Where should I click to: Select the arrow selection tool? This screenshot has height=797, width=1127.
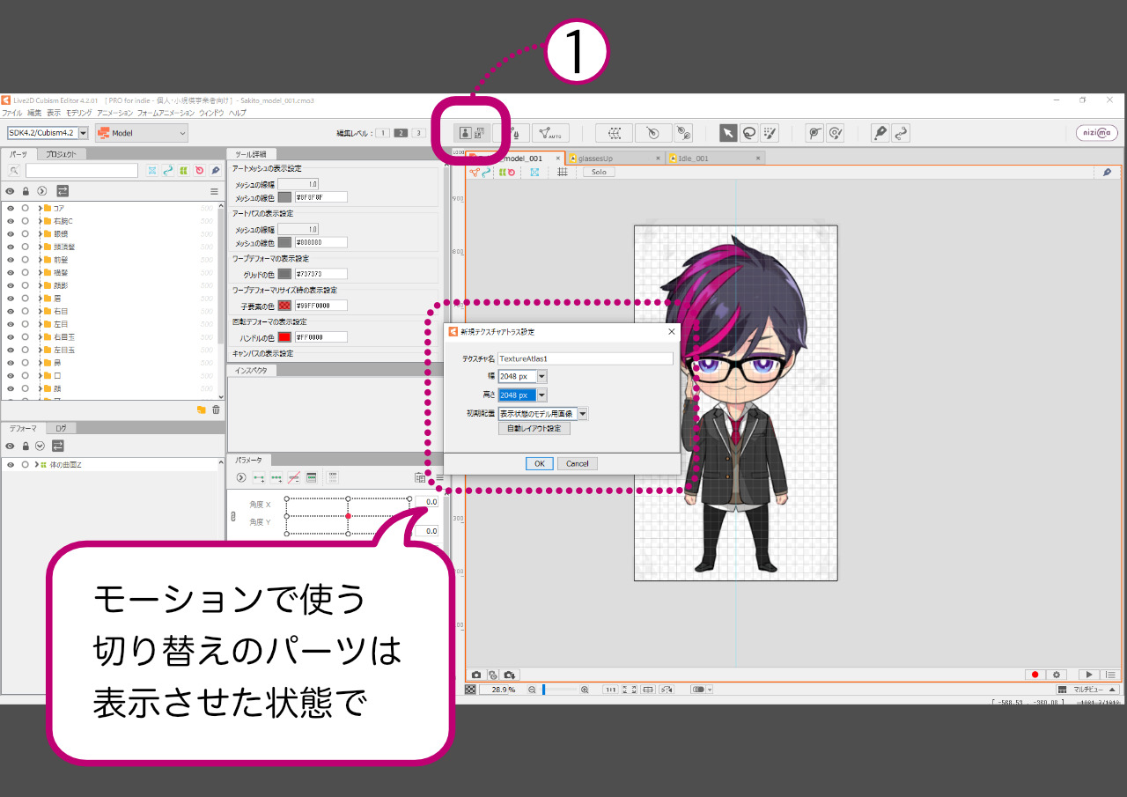pos(728,133)
